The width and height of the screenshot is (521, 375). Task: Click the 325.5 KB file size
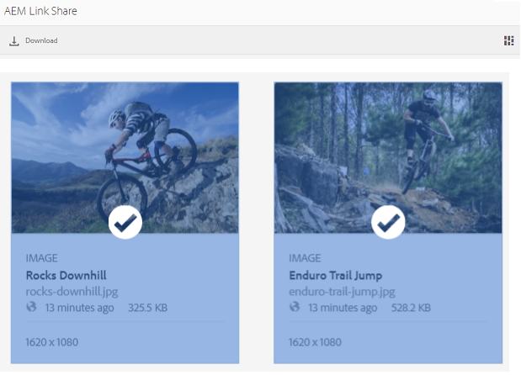pos(148,308)
